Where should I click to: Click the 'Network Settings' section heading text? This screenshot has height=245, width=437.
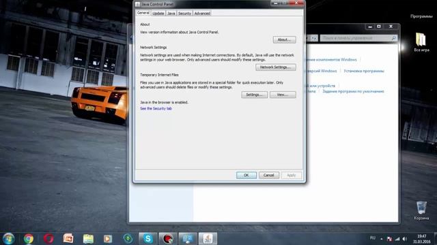coord(153,48)
